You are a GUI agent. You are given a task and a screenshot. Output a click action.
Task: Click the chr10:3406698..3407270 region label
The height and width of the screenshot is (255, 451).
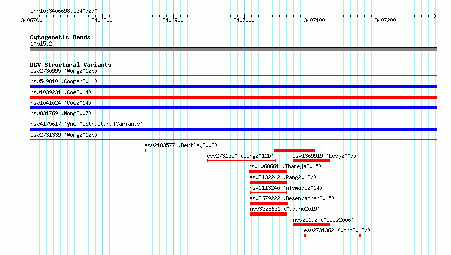pyautogui.click(x=64, y=11)
